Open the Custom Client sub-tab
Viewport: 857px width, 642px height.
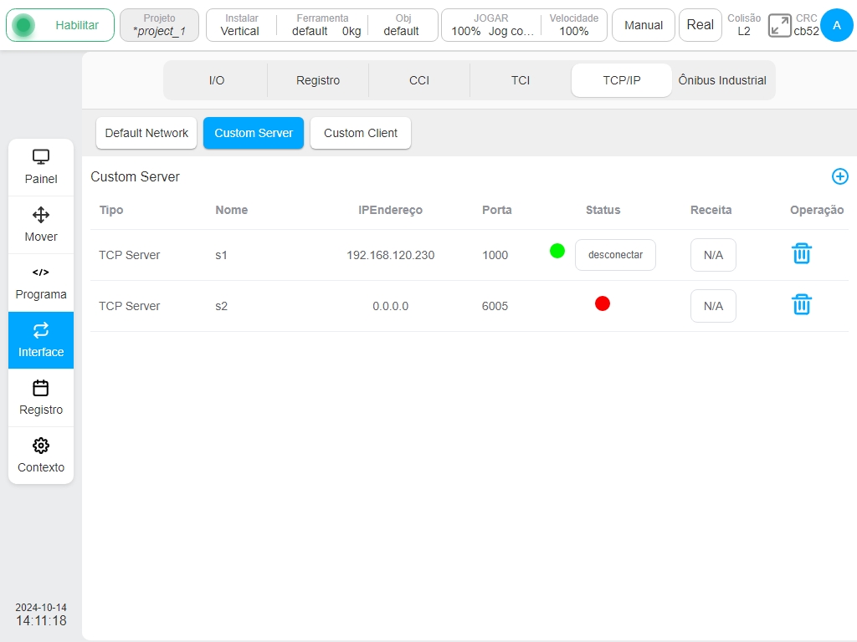point(361,133)
